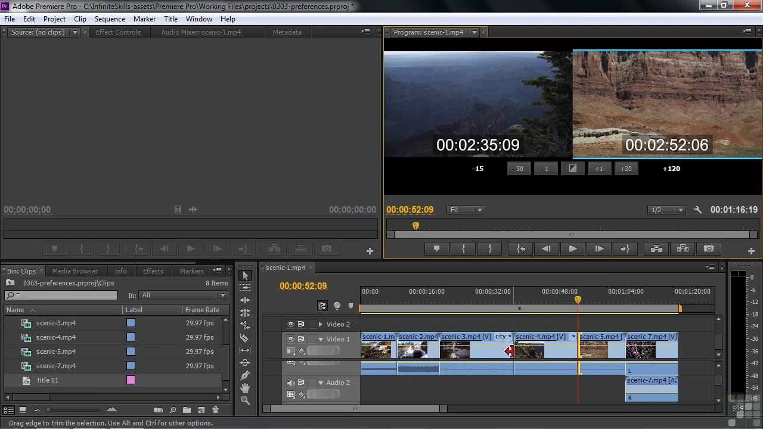Image resolution: width=763 pixels, height=429 pixels.
Task: Open the Program Monitor button editor plus
Action: [x=751, y=251]
